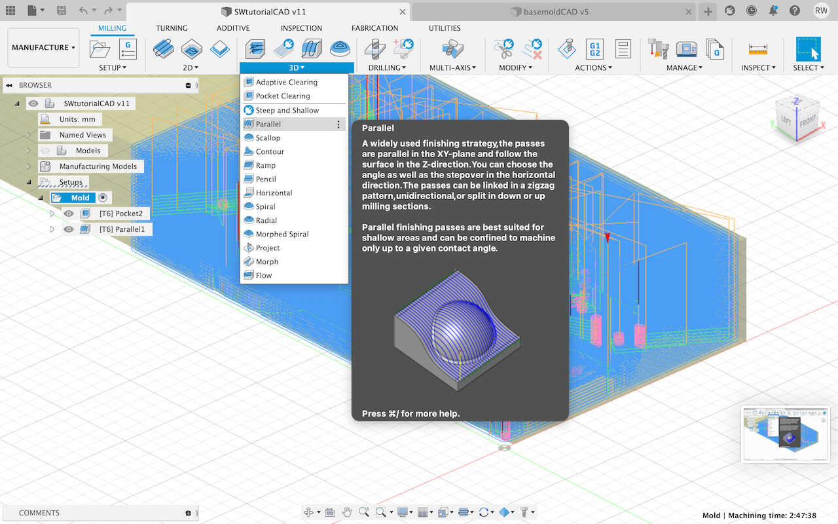Add a new document tab with plus
Image resolution: width=838 pixels, height=524 pixels.
click(x=708, y=12)
